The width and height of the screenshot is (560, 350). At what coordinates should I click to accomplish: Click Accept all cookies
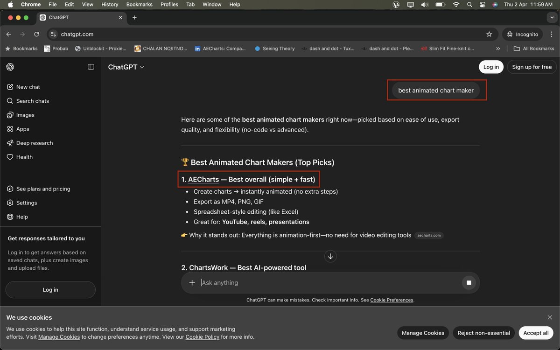coord(536,333)
